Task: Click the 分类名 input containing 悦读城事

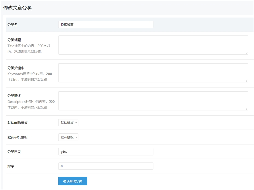Action: [106, 25]
